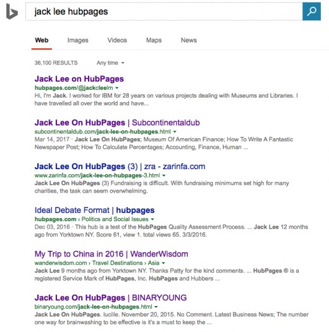Expand the arrow after wanderwisdom.com Asia breadcrumb
329x332 pixels.
point(163,263)
